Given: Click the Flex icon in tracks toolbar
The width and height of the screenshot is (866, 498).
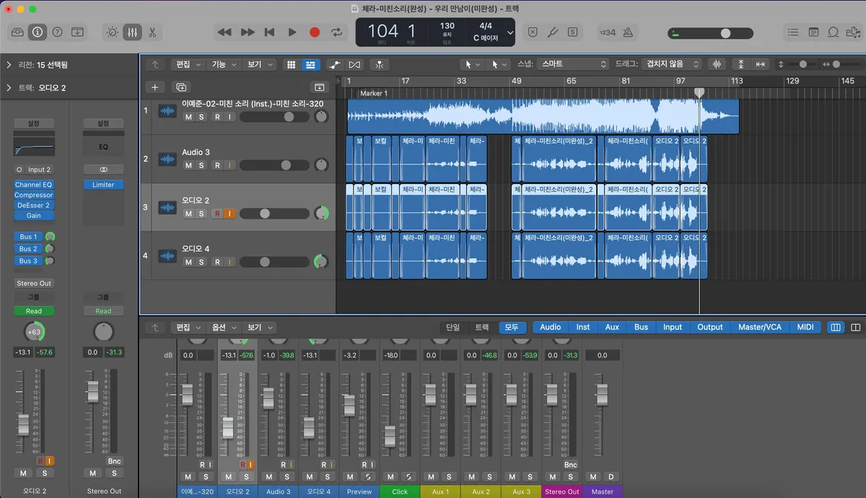Looking at the screenshot, I should coord(354,64).
